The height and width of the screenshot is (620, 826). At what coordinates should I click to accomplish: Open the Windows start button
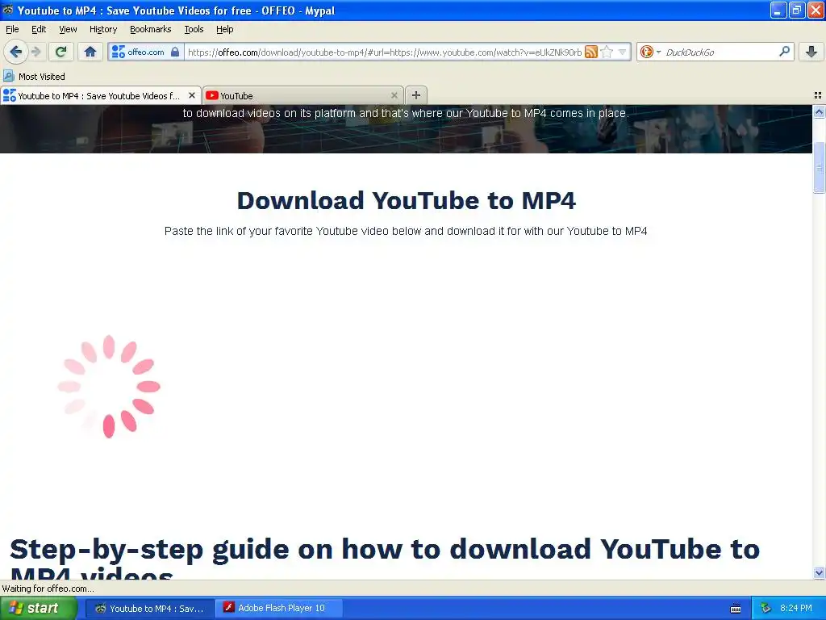click(38, 608)
